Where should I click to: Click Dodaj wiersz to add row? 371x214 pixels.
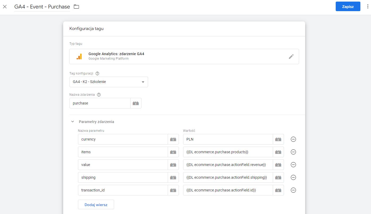96,205
